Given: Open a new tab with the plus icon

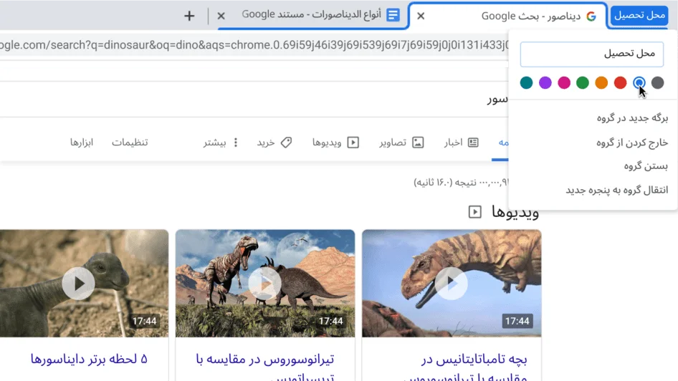Looking at the screenshot, I should pyautogui.click(x=189, y=16).
